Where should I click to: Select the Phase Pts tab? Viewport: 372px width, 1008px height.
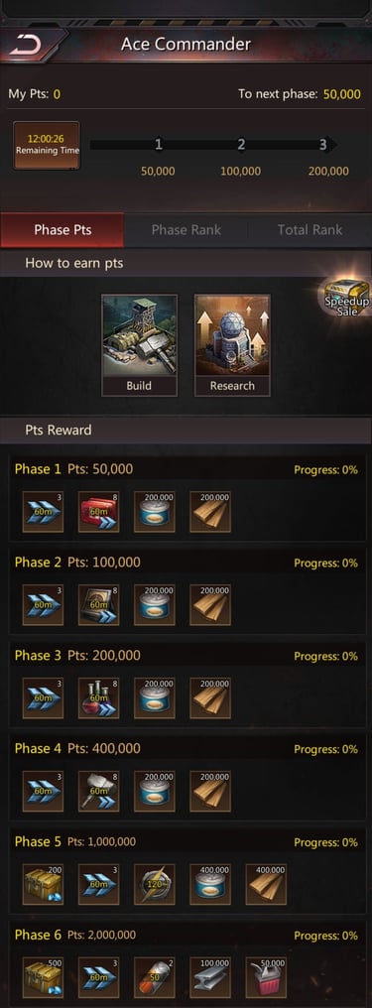point(62,230)
